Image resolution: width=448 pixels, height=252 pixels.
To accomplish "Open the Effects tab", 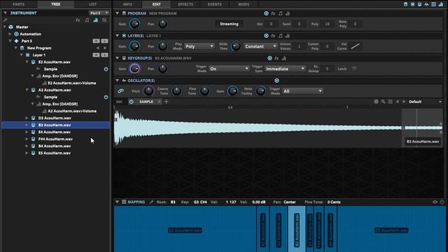I will point(185,4).
